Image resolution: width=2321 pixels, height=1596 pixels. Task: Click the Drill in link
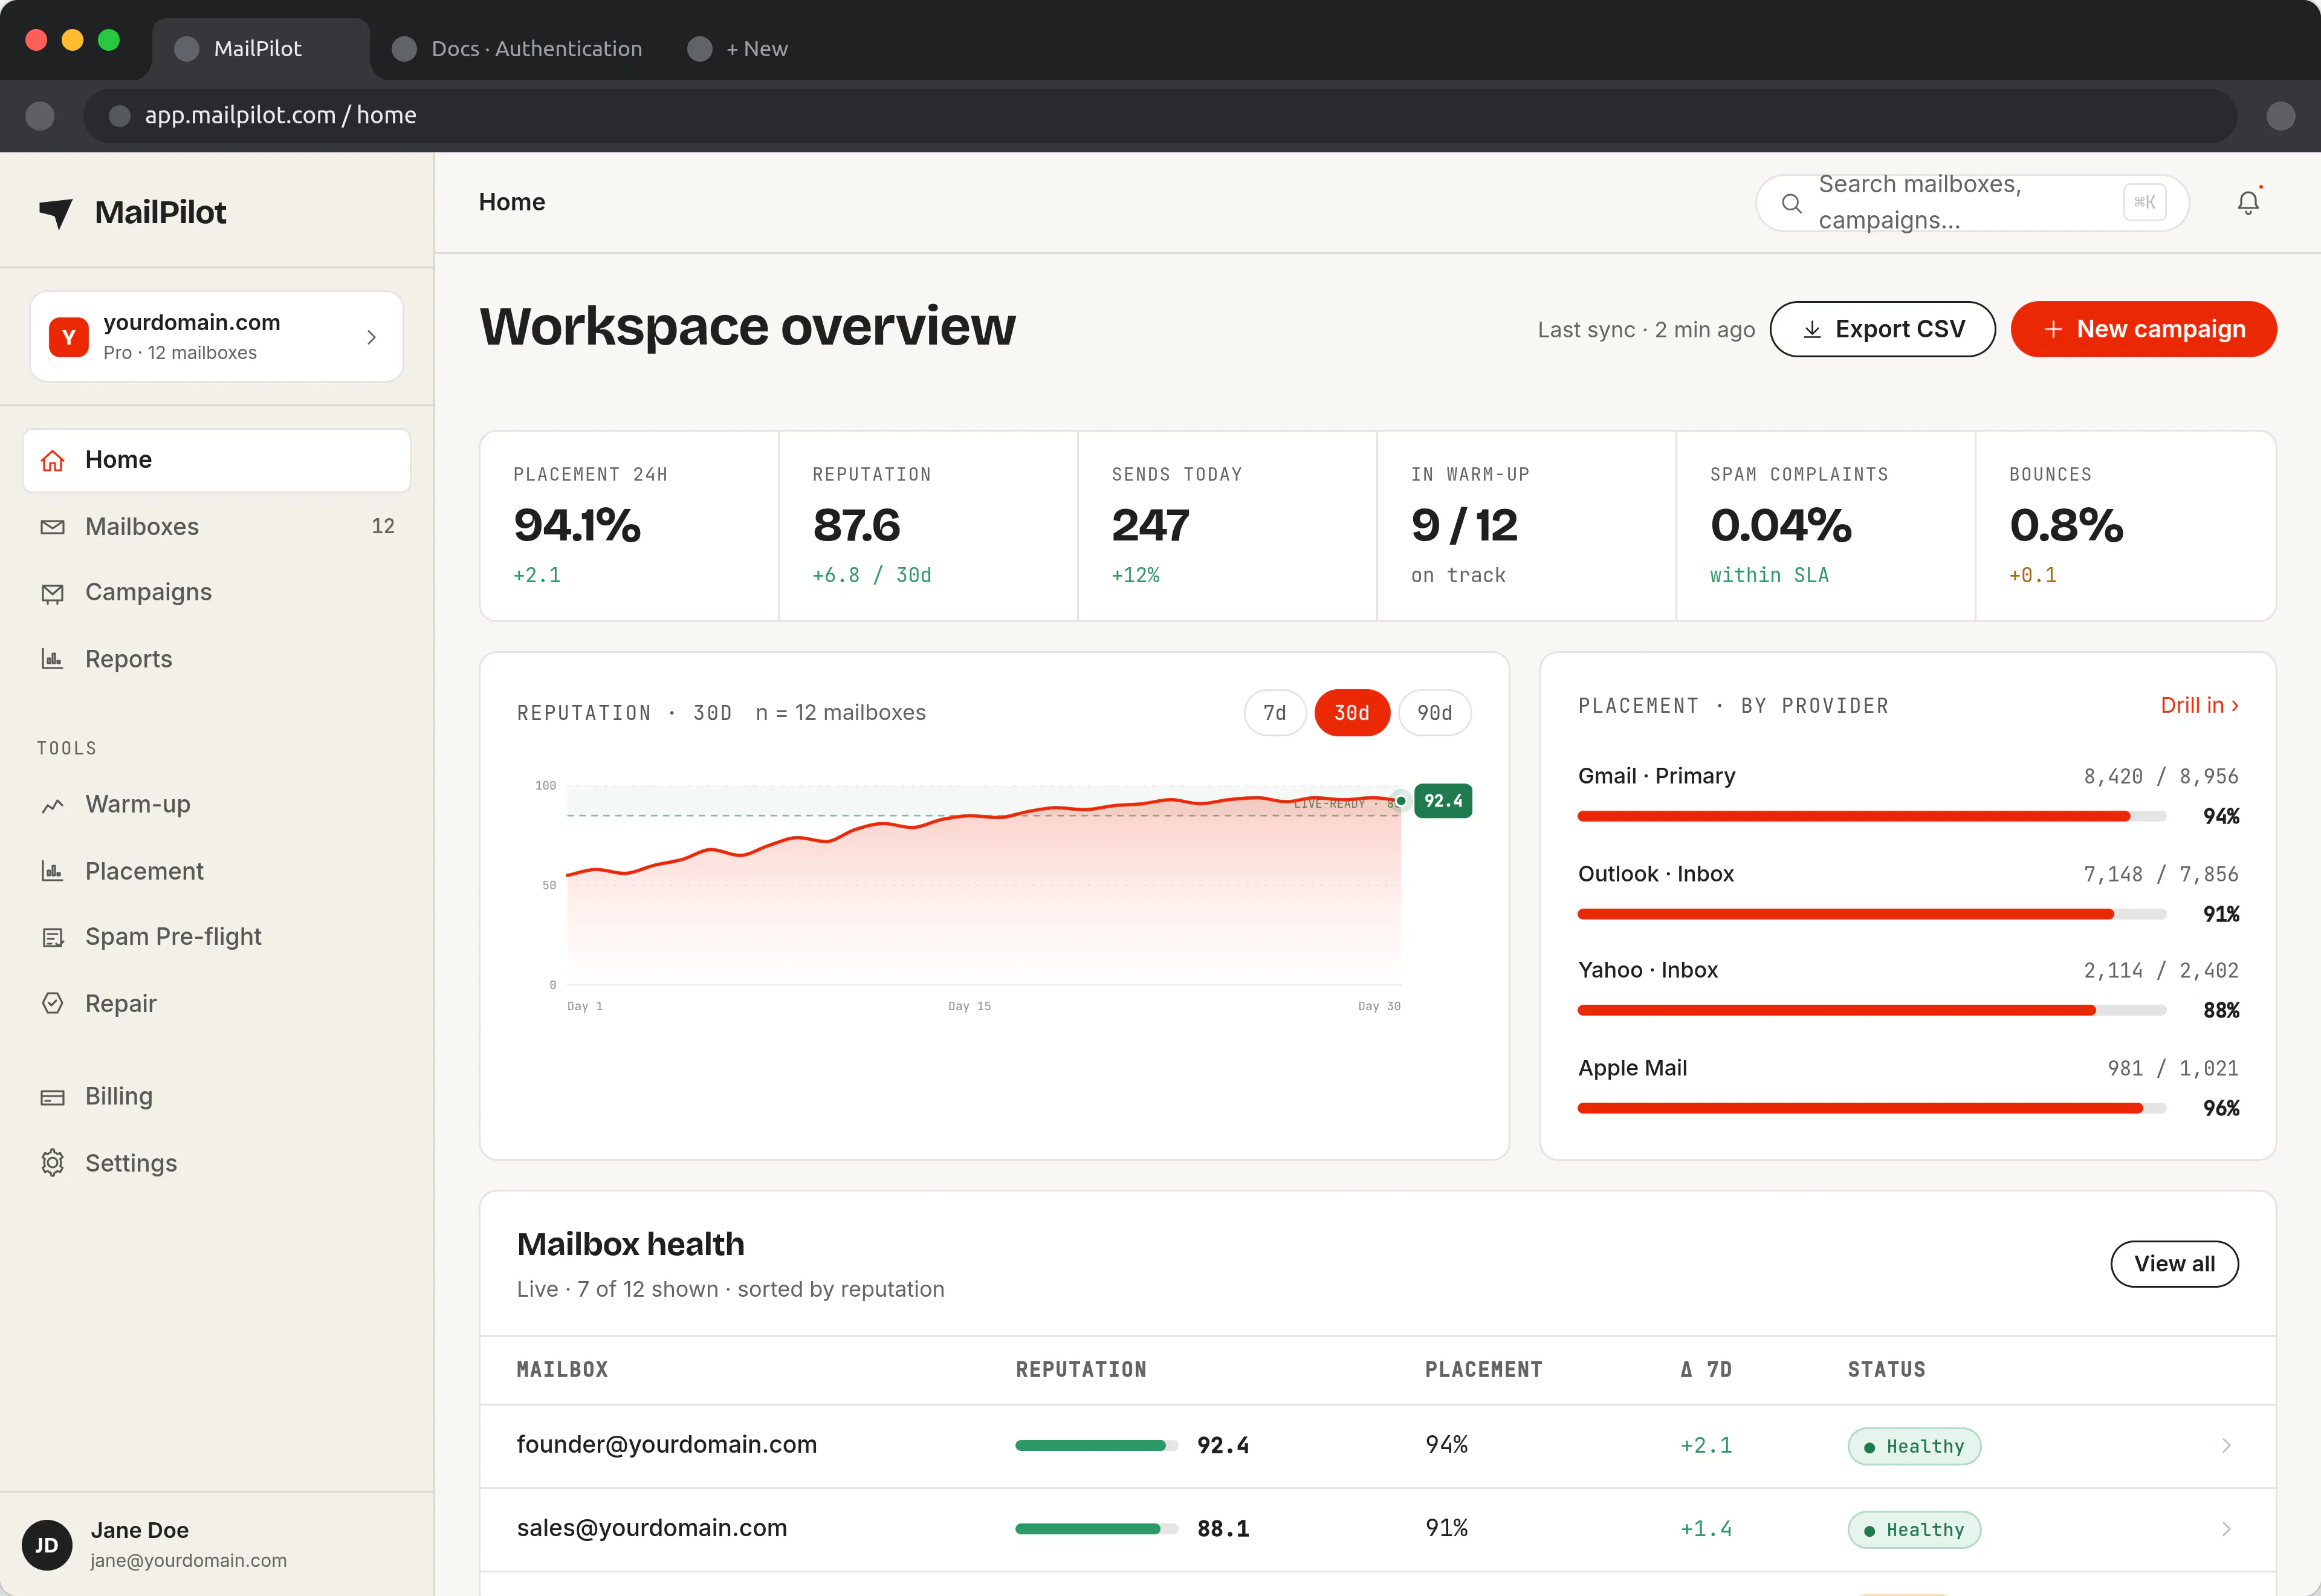(x=2199, y=705)
